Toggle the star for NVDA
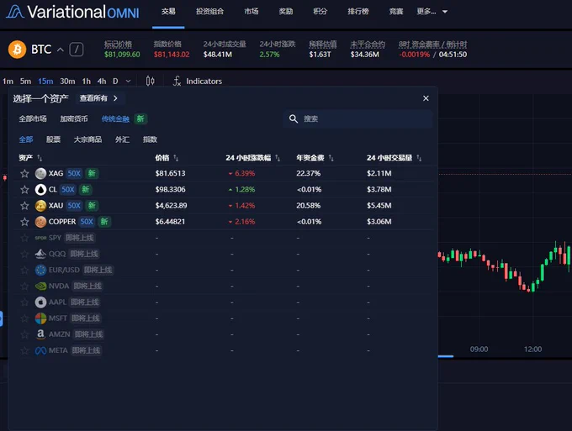This screenshot has width=572, height=431. pos(24,286)
